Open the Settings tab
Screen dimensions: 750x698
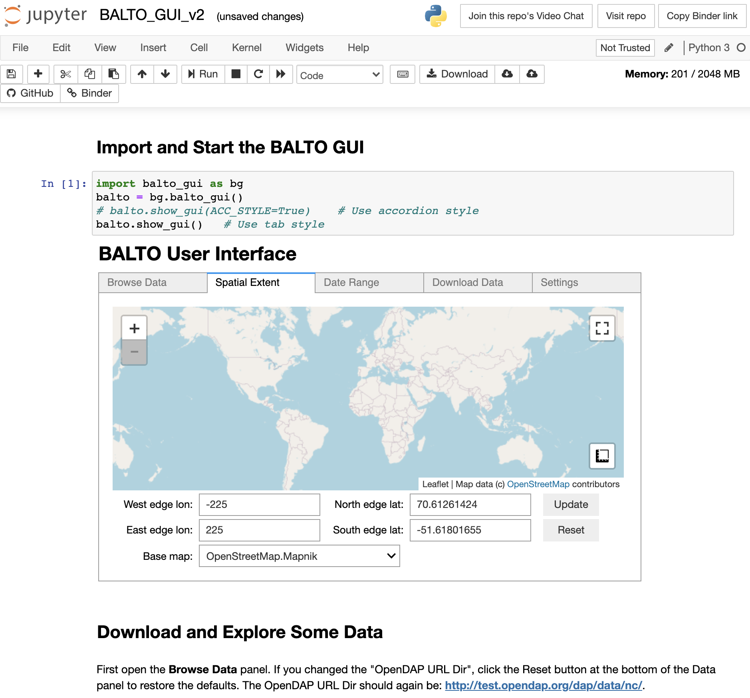[x=587, y=283]
